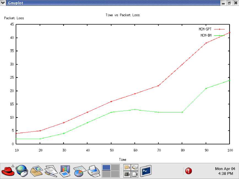
Task: Click the bottom-left monitor window button
Action: [127, 174]
